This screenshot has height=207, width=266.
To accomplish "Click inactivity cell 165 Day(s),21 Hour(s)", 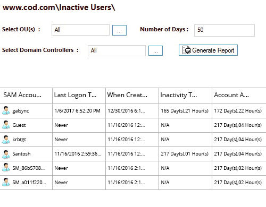I will pos(185,111).
